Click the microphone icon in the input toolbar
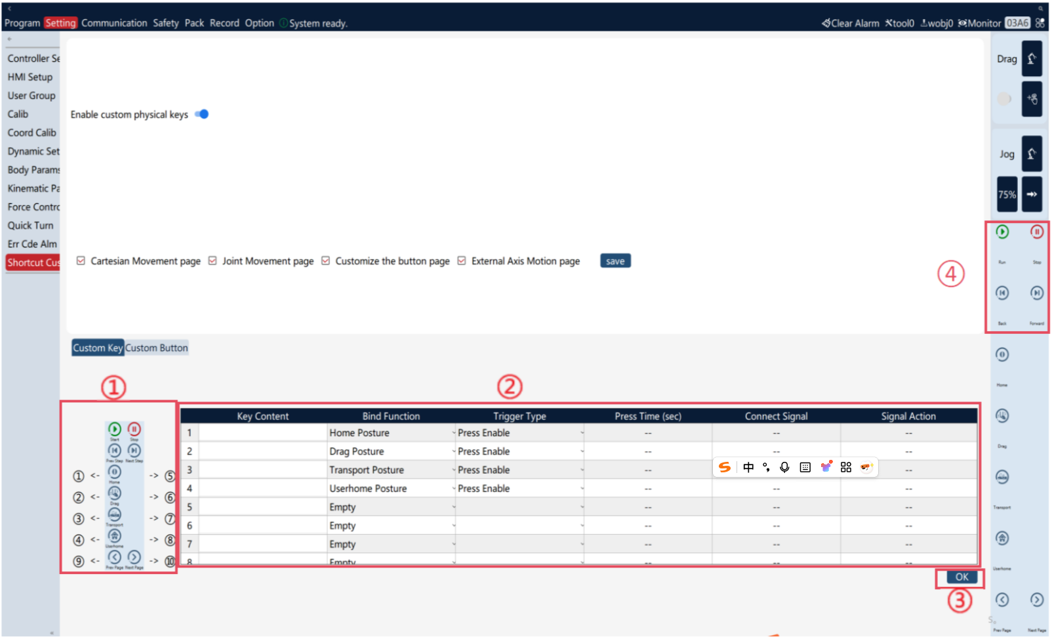 [784, 467]
